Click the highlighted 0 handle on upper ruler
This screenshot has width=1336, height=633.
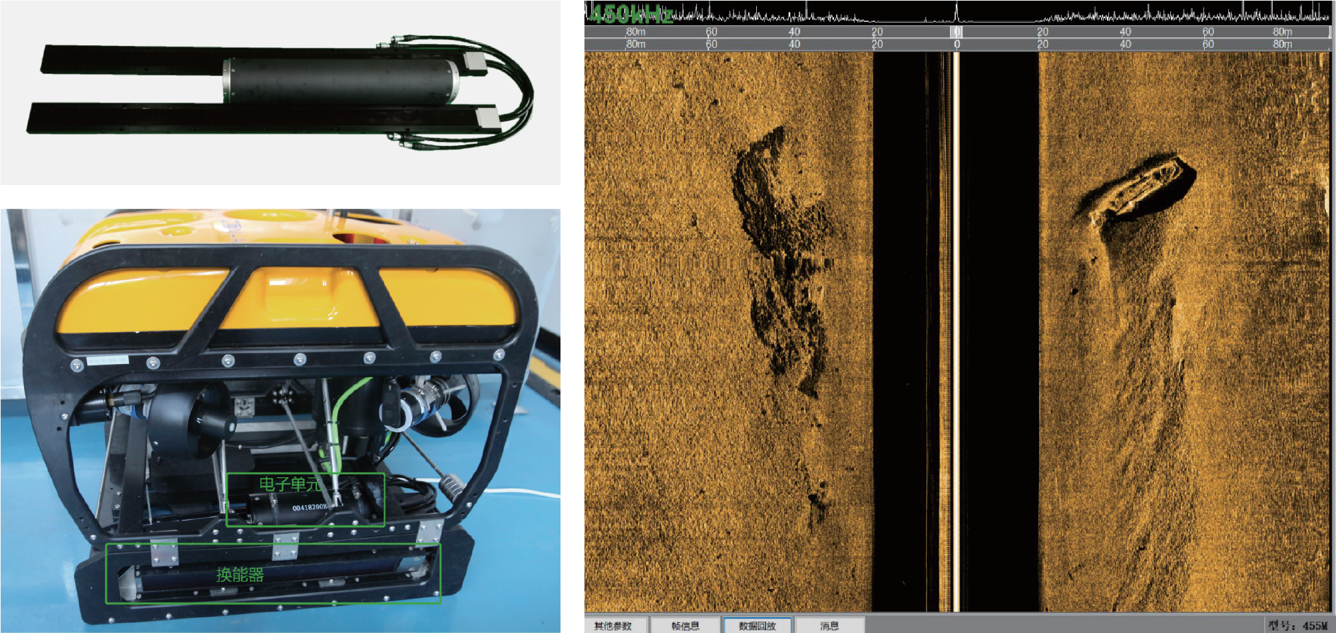(x=957, y=32)
